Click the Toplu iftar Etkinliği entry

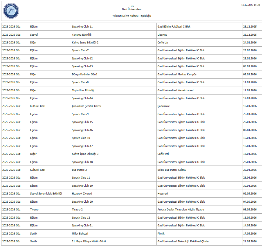83,90
